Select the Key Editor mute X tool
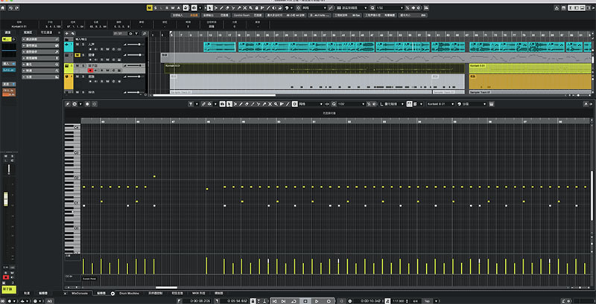Screen dimensions: 596x304 point(270,104)
